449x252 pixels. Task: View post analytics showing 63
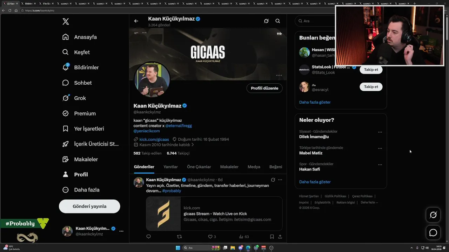(244, 237)
